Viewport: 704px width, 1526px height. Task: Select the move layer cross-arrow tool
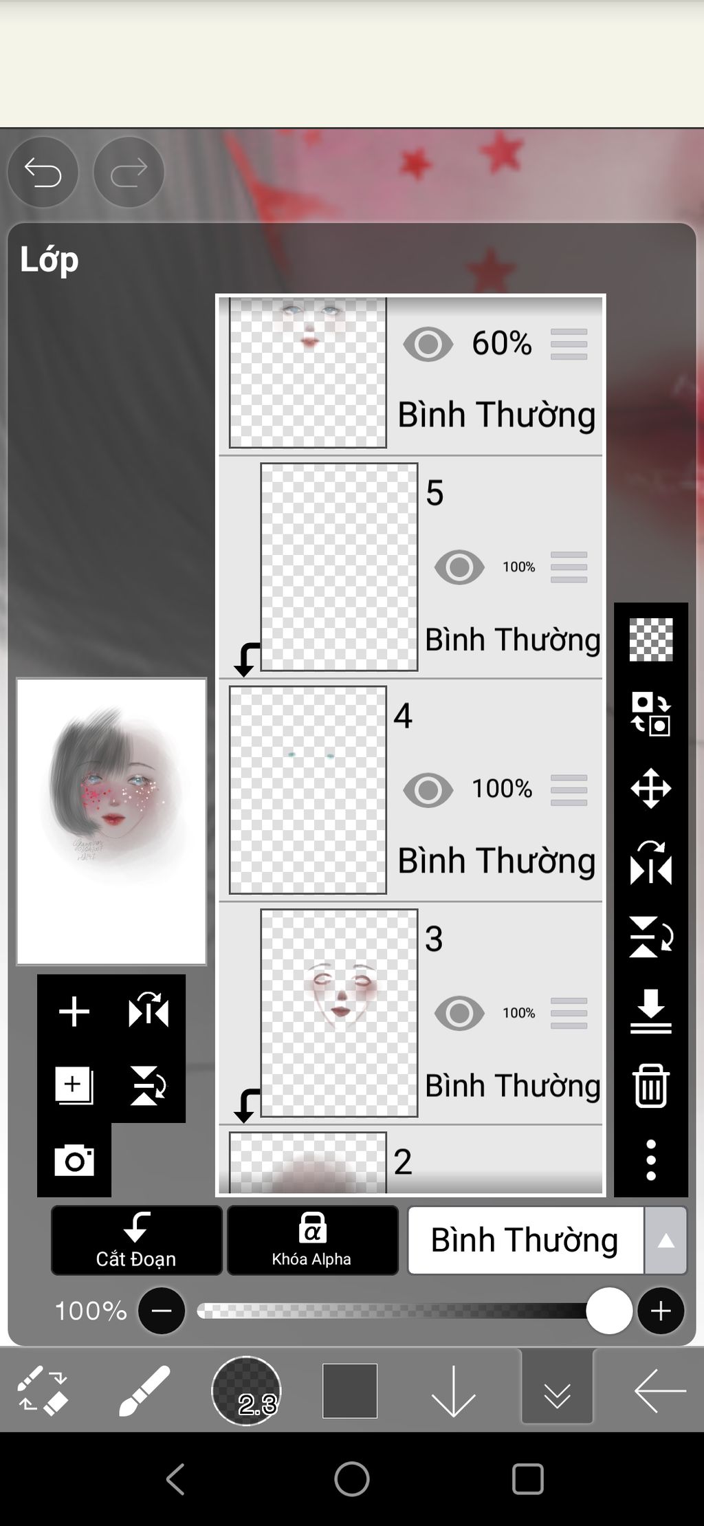tap(650, 788)
